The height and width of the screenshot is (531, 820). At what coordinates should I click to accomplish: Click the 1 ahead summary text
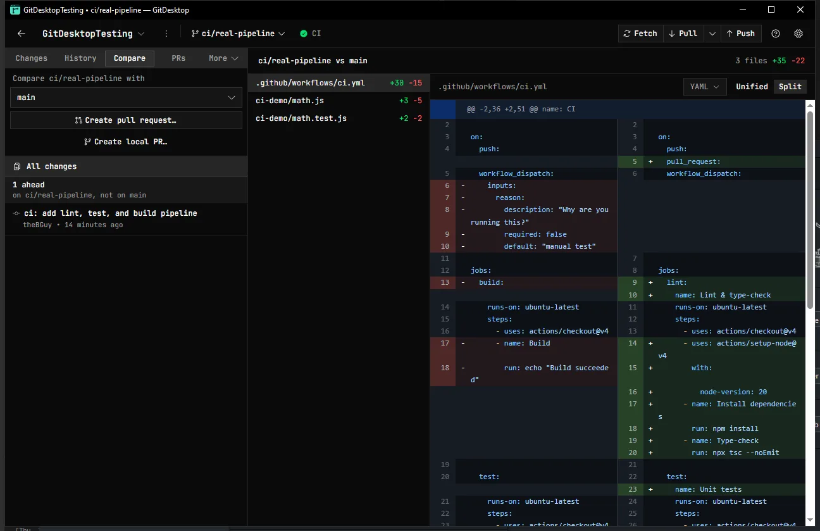tap(28, 185)
